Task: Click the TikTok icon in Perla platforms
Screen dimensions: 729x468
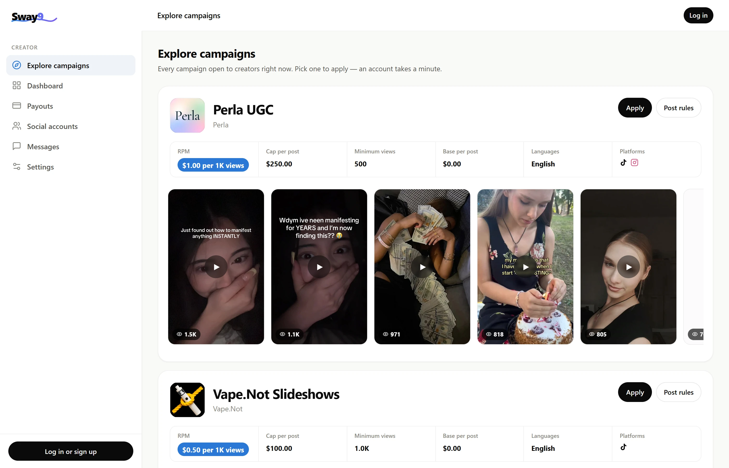Action: (623, 162)
